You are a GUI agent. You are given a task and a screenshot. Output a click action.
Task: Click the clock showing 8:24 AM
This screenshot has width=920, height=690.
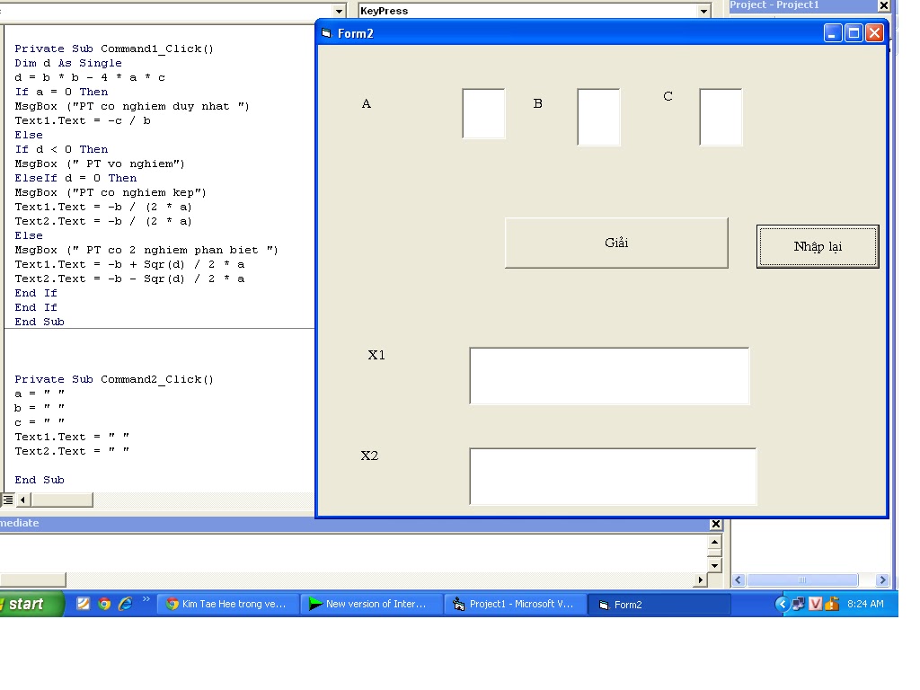coord(865,604)
